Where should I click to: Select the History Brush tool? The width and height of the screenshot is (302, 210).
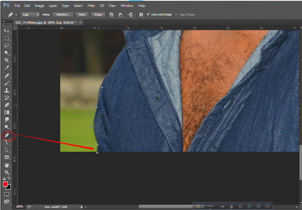pyautogui.click(x=7, y=98)
